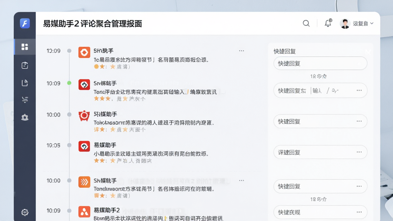Click the 评捷回复 reply box
This screenshot has height=221, width=393.
coord(320,152)
